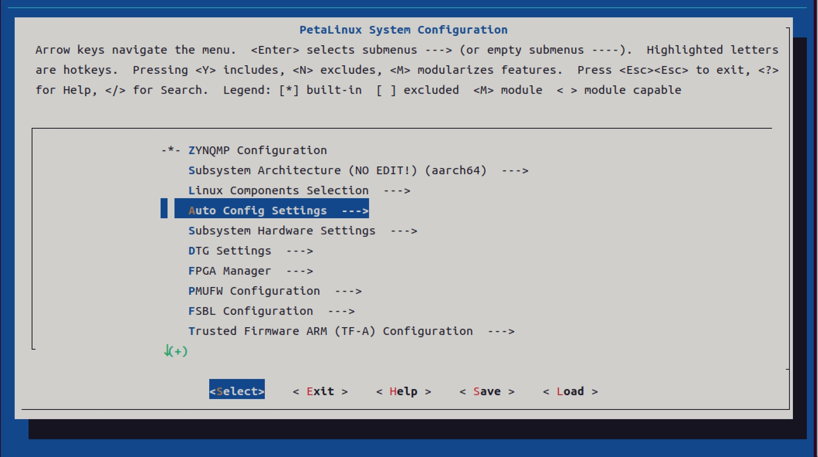Click the green down-arrow (+) more-items indicator
This screenshot has height=457, width=818.
coord(176,351)
